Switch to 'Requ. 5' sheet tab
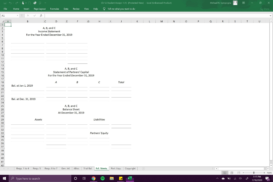The width and height of the screenshot is (273, 182). click(x=37, y=168)
